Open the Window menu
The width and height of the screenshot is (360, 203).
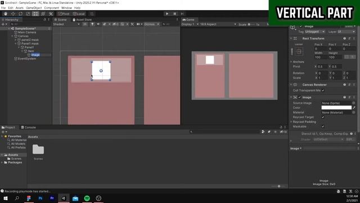click(66, 8)
